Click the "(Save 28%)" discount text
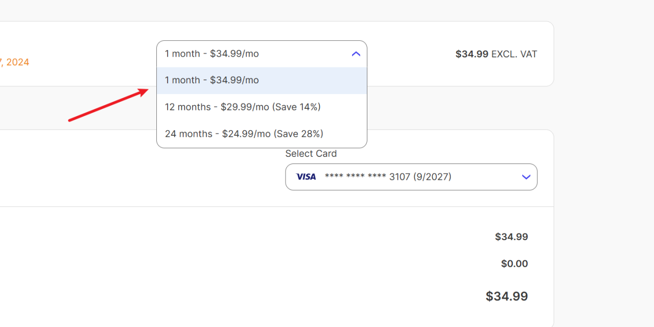654x327 pixels. [x=298, y=134]
